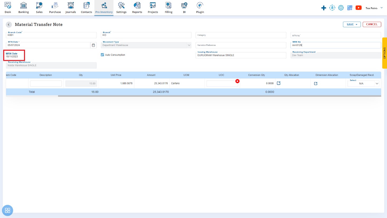Open the Journals module
The width and height of the screenshot is (387, 218).
[x=71, y=8]
